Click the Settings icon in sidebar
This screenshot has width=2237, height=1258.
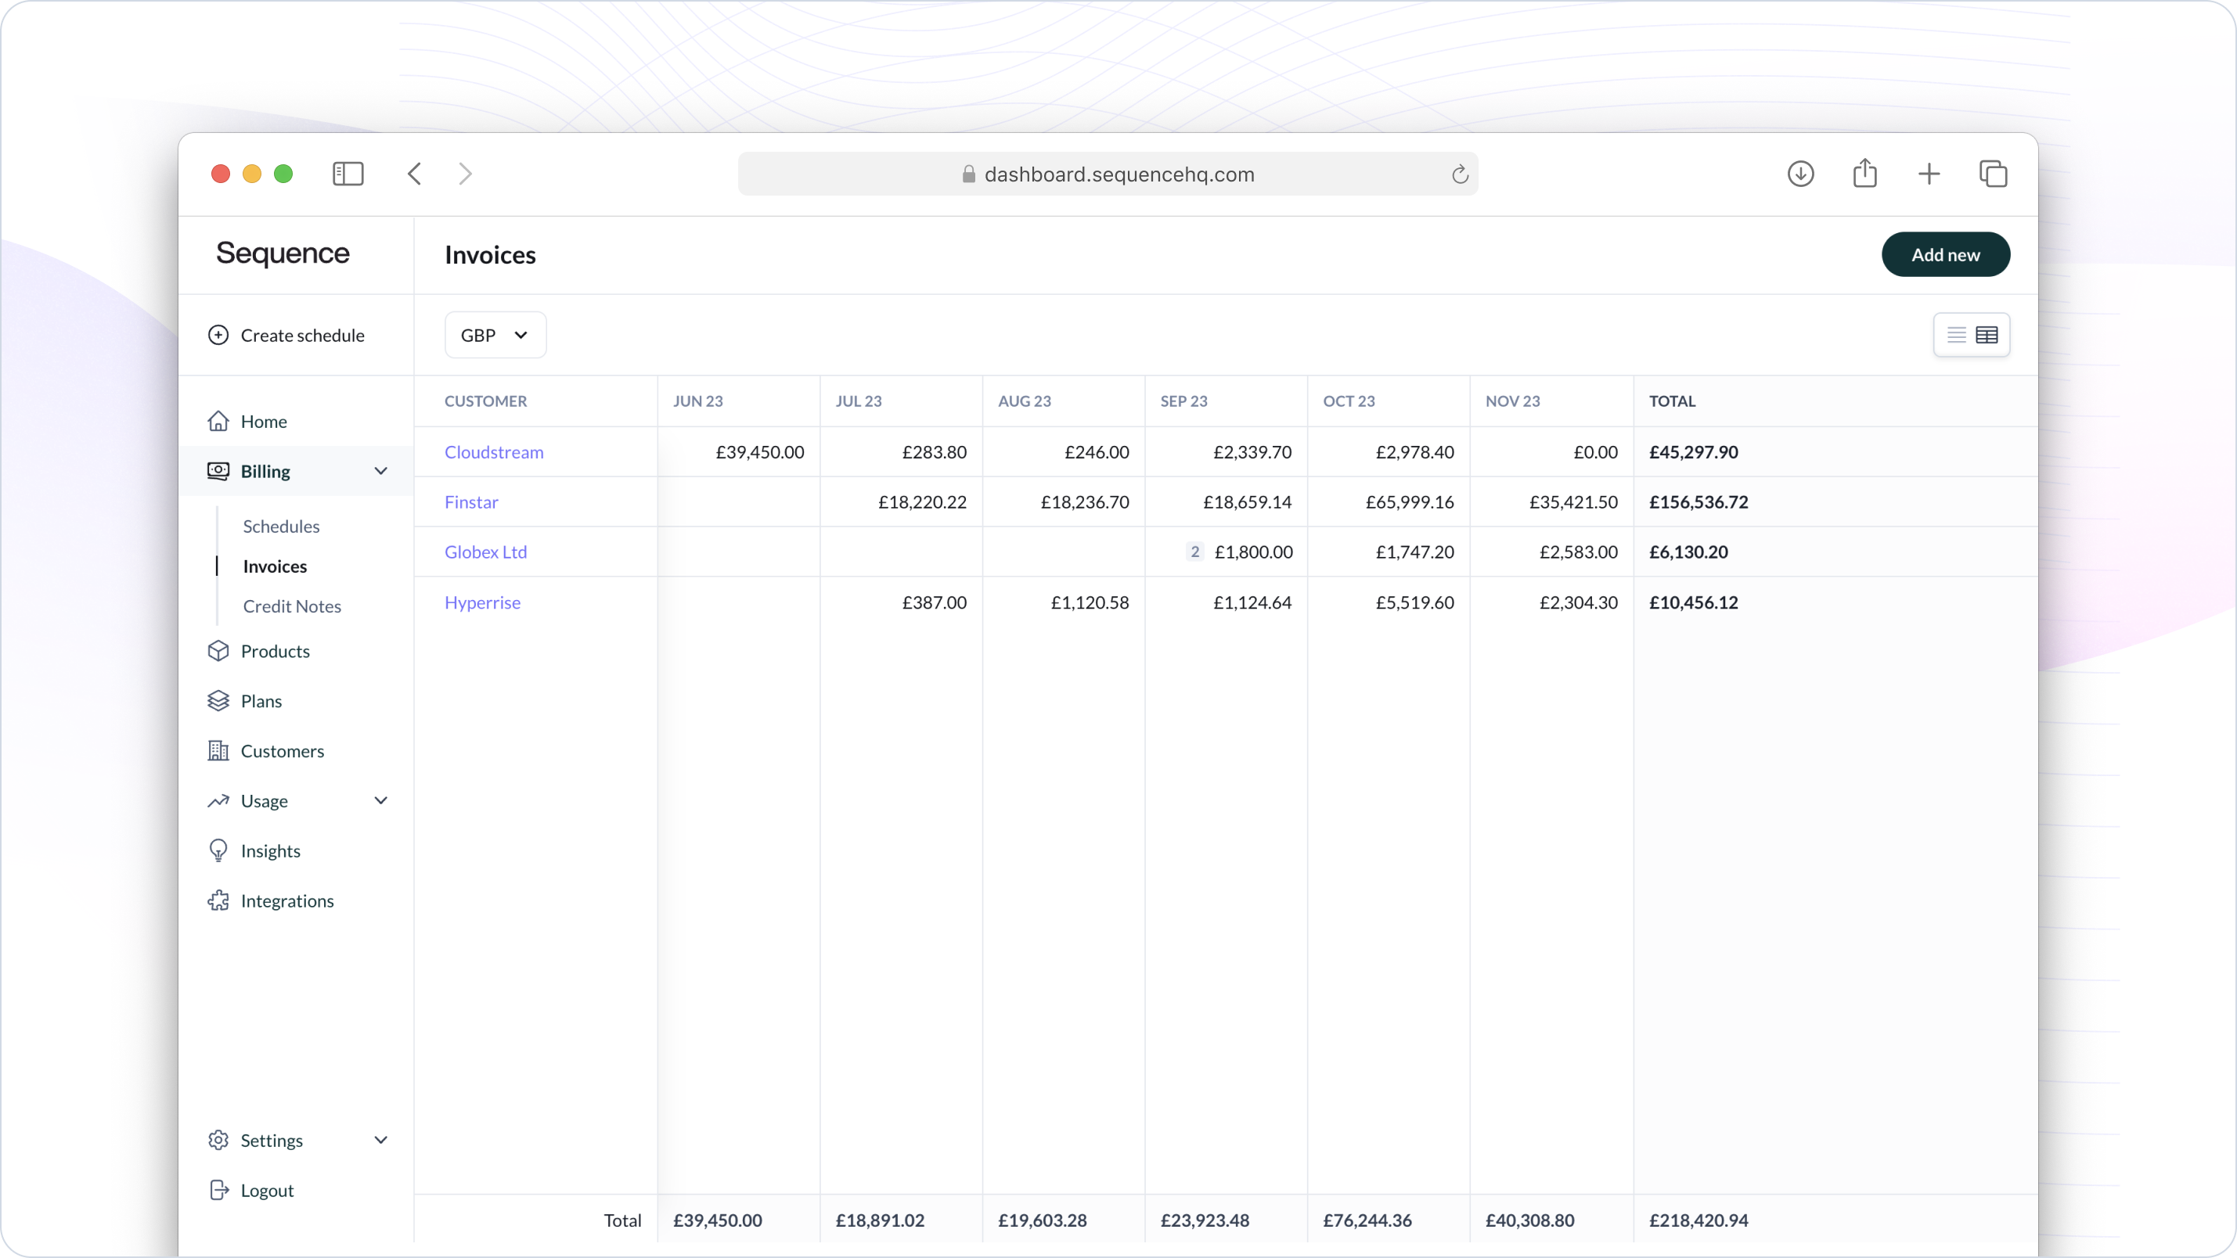(x=217, y=1140)
